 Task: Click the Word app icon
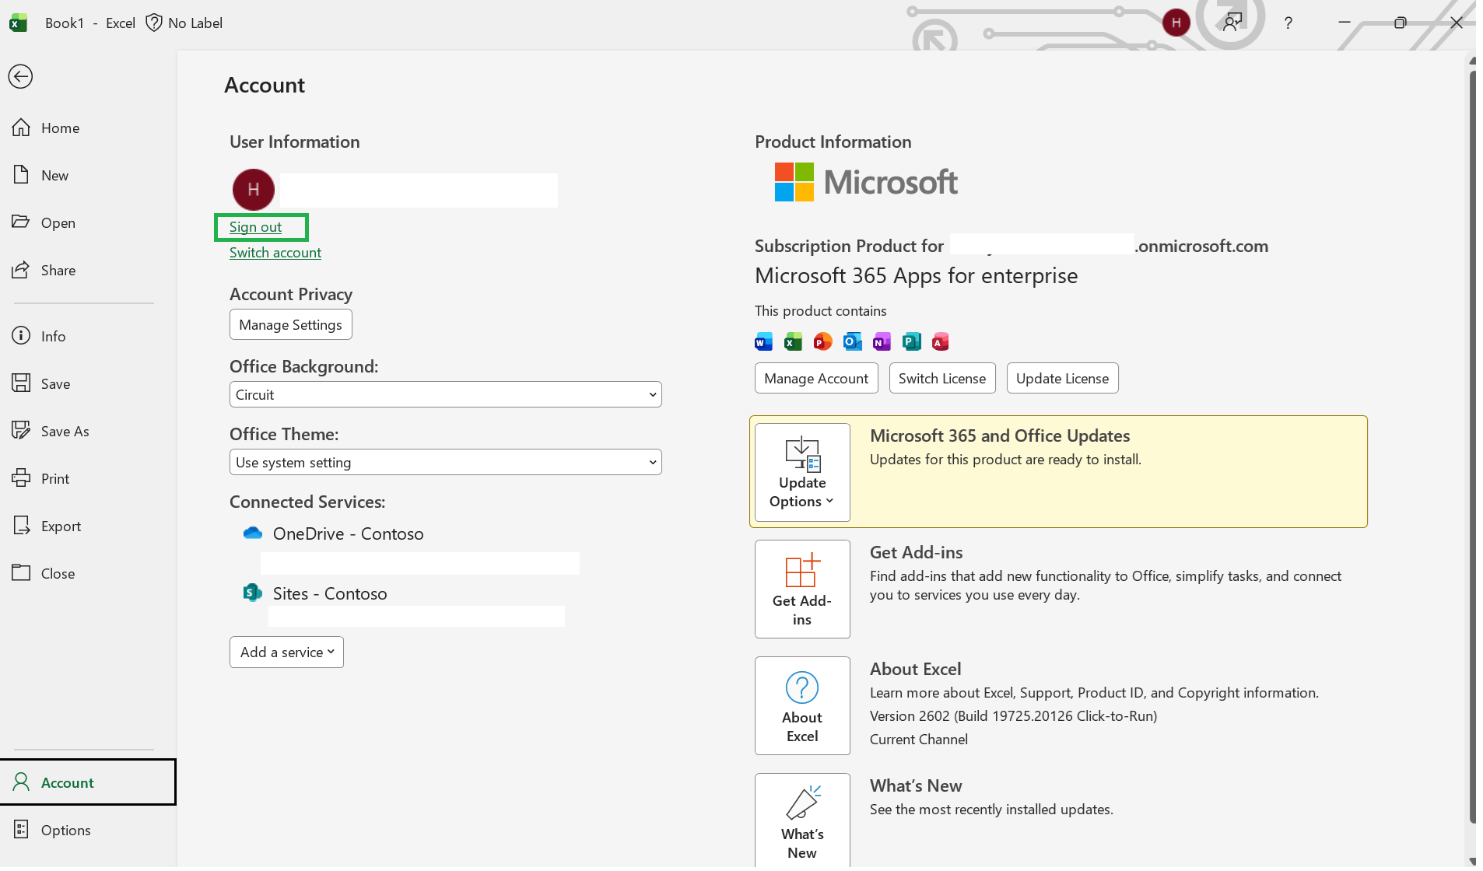764,341
